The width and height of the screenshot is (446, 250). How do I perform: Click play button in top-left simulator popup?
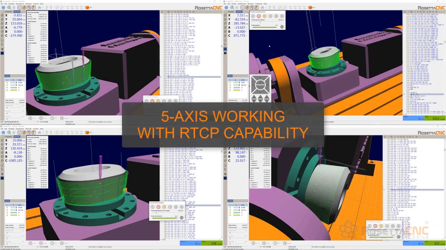[x=147, y=101]
